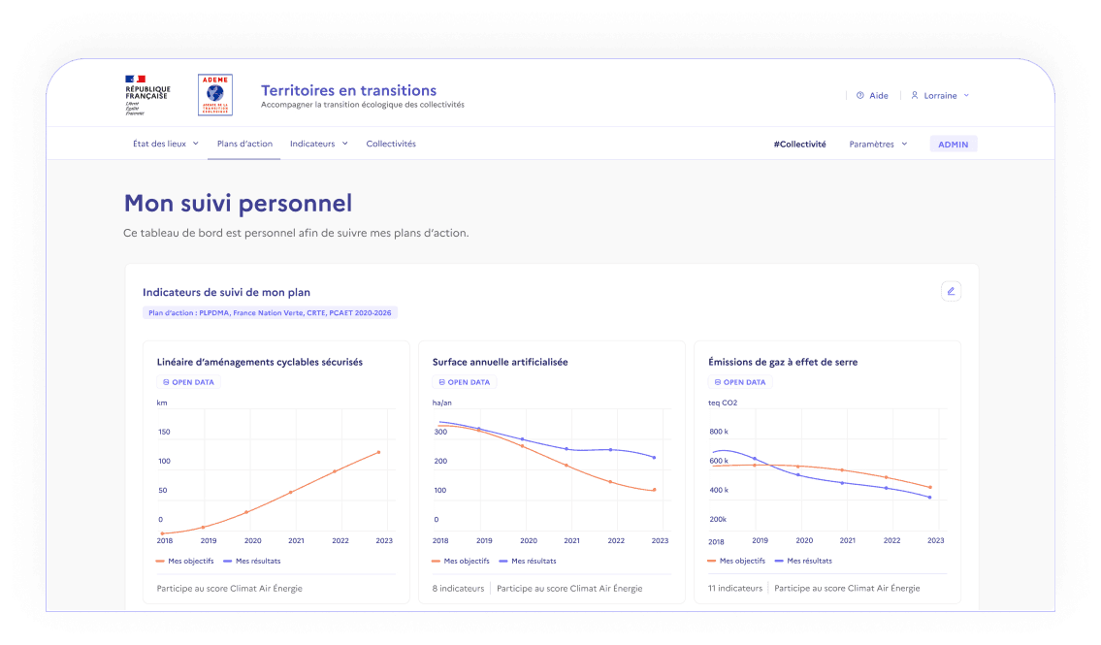The width and height of the screenshot is (1101, 645).
Task: Select the Plans d'action tab
Action: (244, 144)
